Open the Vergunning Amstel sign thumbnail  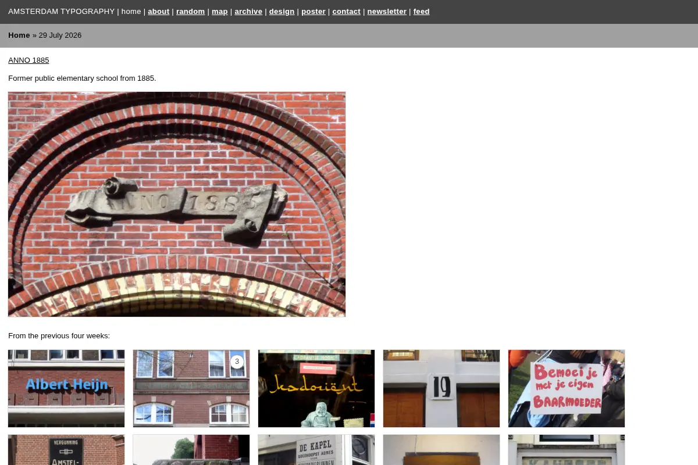[x=66, y=450]
